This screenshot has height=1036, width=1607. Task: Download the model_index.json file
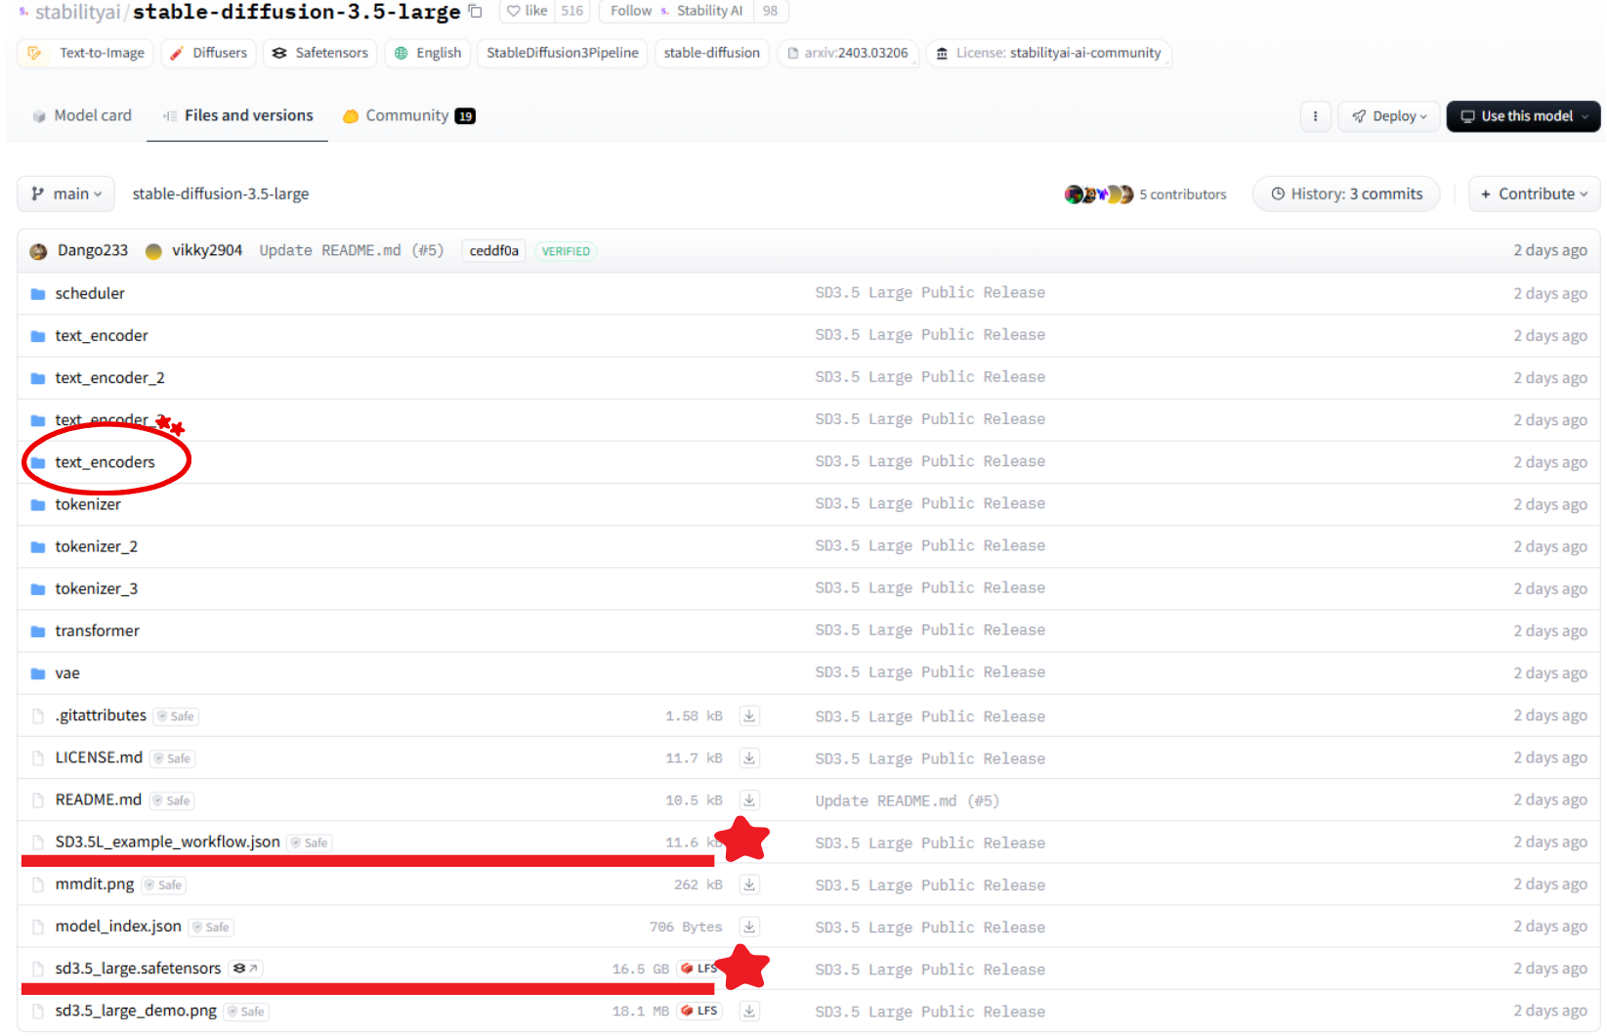point(749,927)
